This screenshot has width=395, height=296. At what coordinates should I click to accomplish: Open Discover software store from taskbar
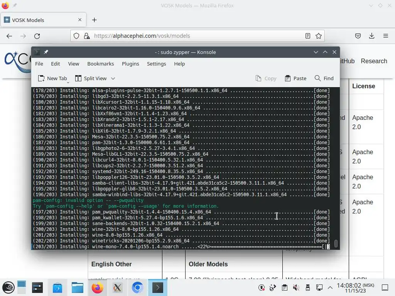(57, 288)
